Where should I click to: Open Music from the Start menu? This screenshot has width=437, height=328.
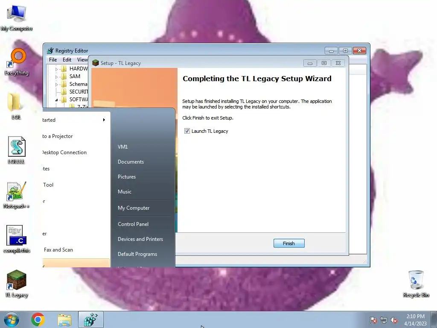click(x=125, y=192)
